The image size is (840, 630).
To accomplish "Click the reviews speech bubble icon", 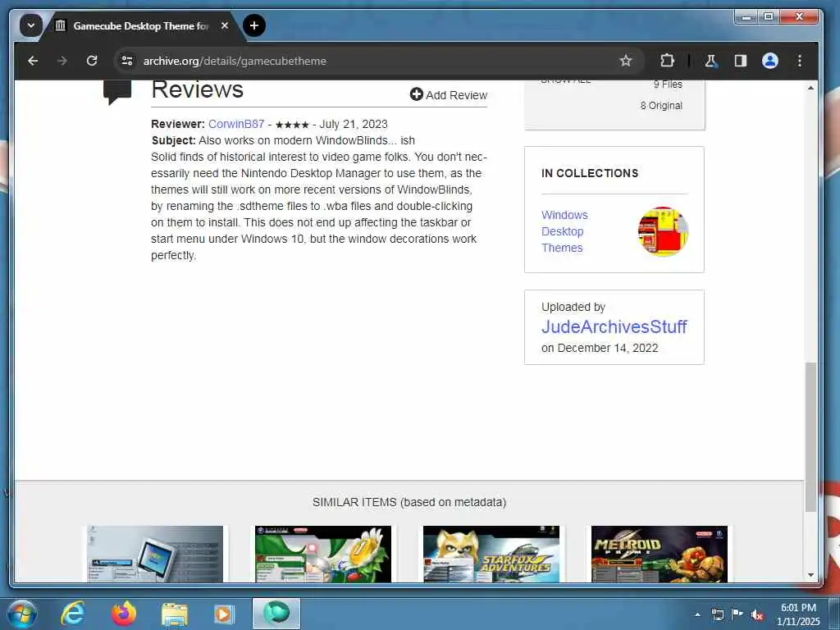I will pos(117,92).
